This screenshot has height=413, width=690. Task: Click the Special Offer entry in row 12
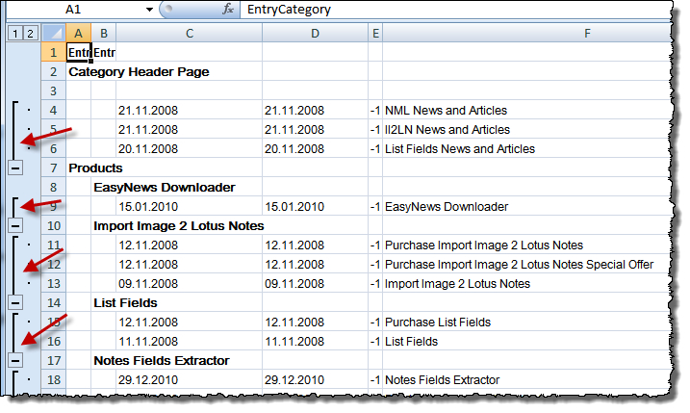click(520, 264)
